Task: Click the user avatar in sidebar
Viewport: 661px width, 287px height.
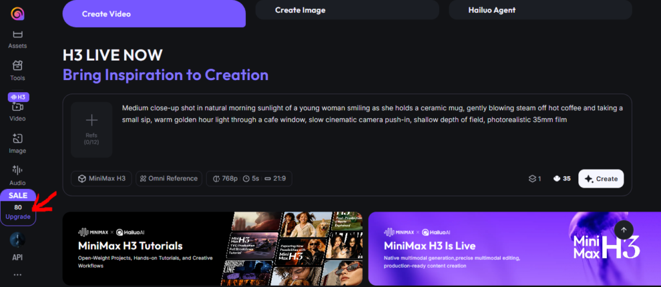Action: (x=17, y=240)
